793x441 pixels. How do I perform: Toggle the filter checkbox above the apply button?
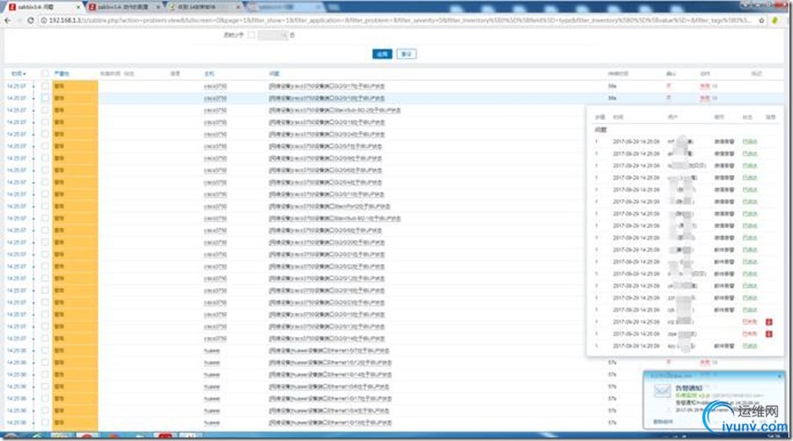(x=252, y=35)
